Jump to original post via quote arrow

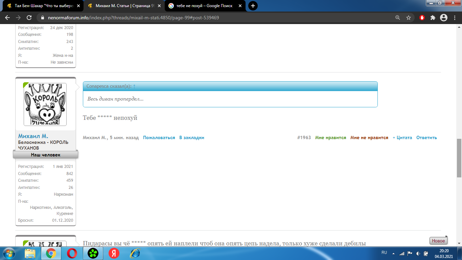[x=134, y=86]
